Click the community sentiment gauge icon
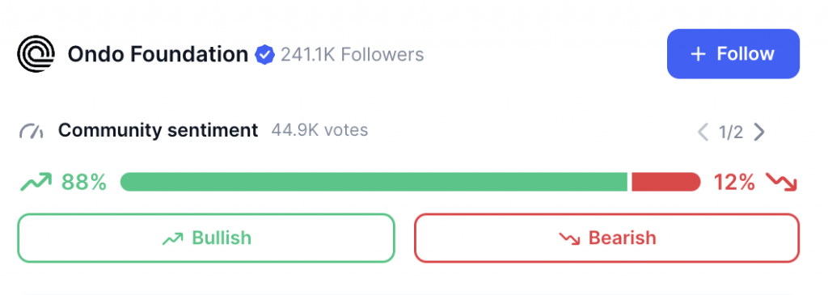Screen dimensions: 828x295 (32, 131)
